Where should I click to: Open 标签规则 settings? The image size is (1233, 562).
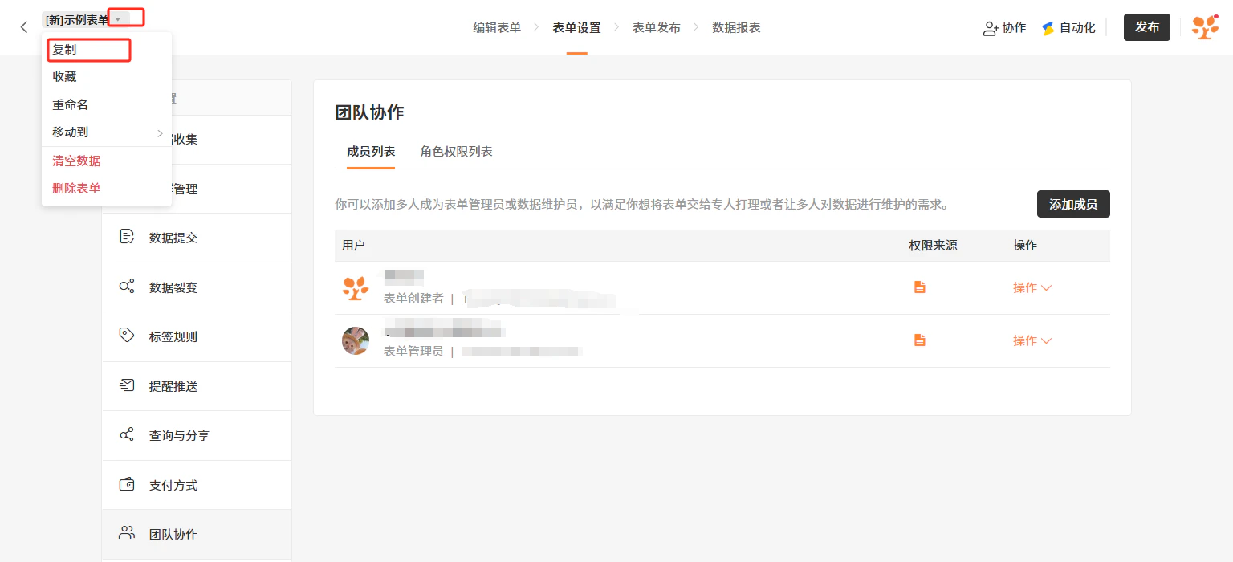pyautogui.click(x=197, y=336)
